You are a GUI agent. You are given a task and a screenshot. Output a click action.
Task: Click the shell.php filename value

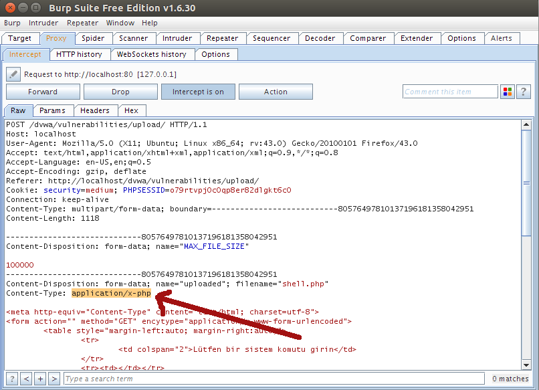click(x=303, y=284)
